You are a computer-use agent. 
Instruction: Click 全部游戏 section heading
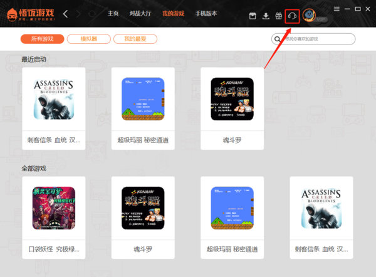(x=34, y=169)
